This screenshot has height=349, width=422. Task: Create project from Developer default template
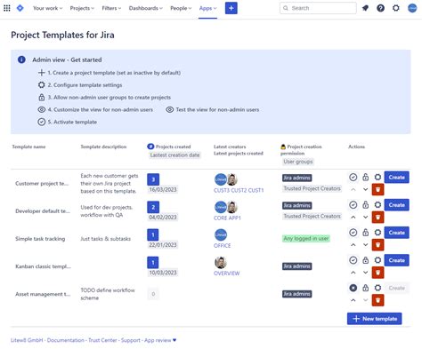(x=397, y=205)
